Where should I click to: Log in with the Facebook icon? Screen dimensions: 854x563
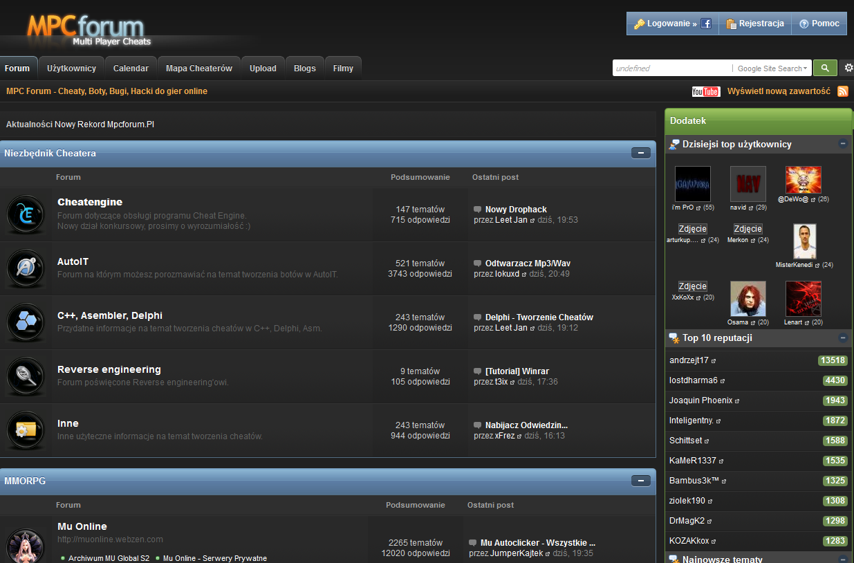click(x=706, y=24)
